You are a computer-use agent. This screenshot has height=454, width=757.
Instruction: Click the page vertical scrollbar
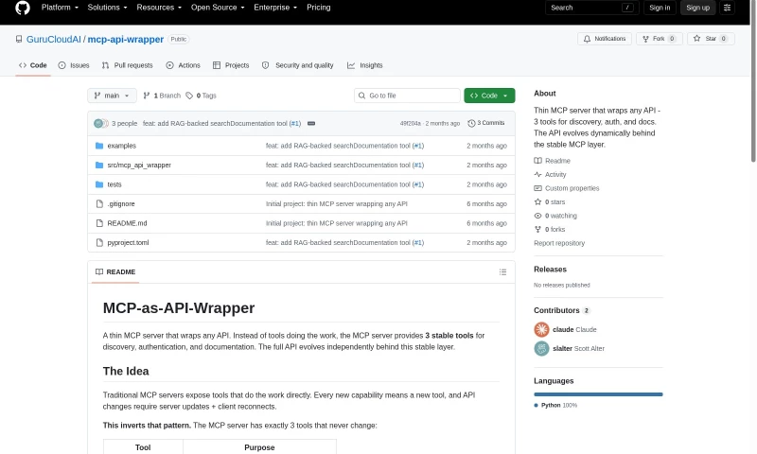click(753, 82)
